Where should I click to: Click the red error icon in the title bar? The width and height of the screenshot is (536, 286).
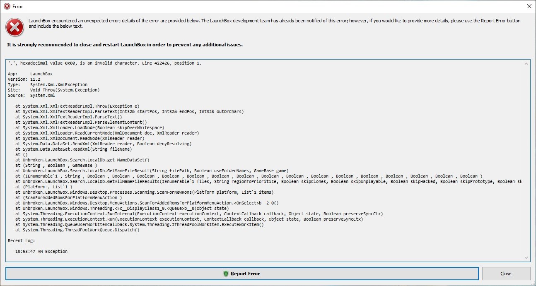click(x=7, y=6)
